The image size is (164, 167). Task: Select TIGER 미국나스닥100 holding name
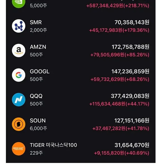tap(53, 145)
